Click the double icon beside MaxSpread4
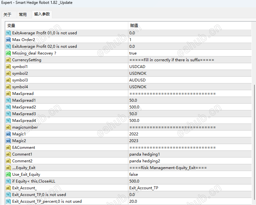256x205 pixels. pos(8,120)
